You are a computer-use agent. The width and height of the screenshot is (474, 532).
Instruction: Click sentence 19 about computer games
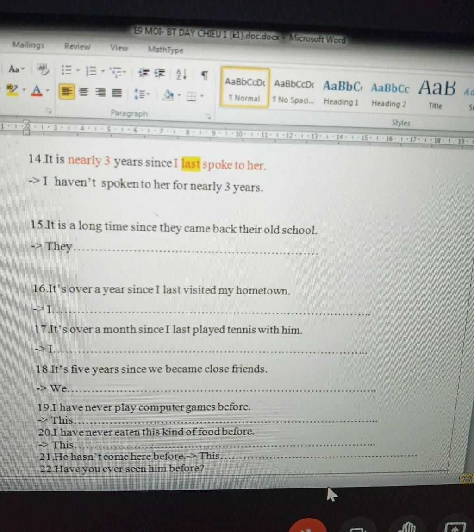coord(144,407)
